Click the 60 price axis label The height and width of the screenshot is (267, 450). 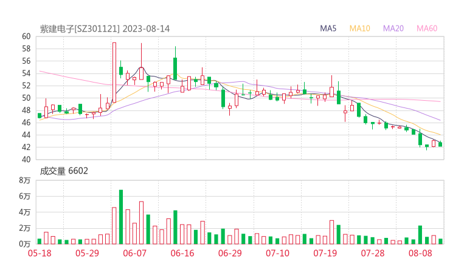coord(26,36)
